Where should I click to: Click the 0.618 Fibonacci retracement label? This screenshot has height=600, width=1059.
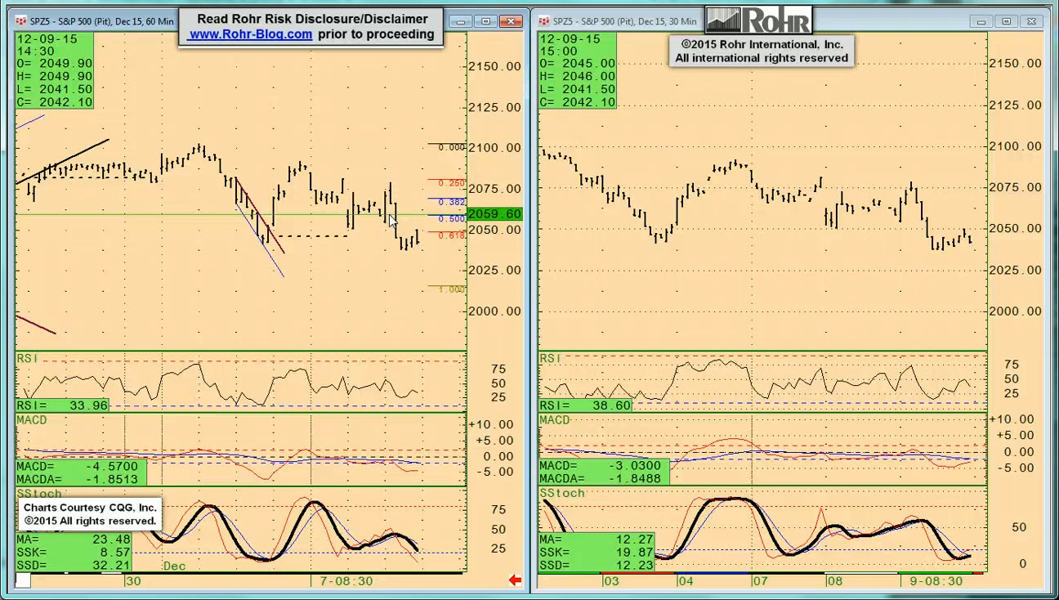pyautogui.click(x=452, y=235)
